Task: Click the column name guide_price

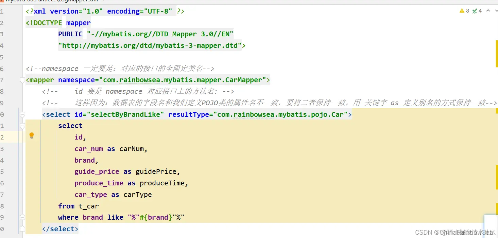Action: click(x=97, y=171)
